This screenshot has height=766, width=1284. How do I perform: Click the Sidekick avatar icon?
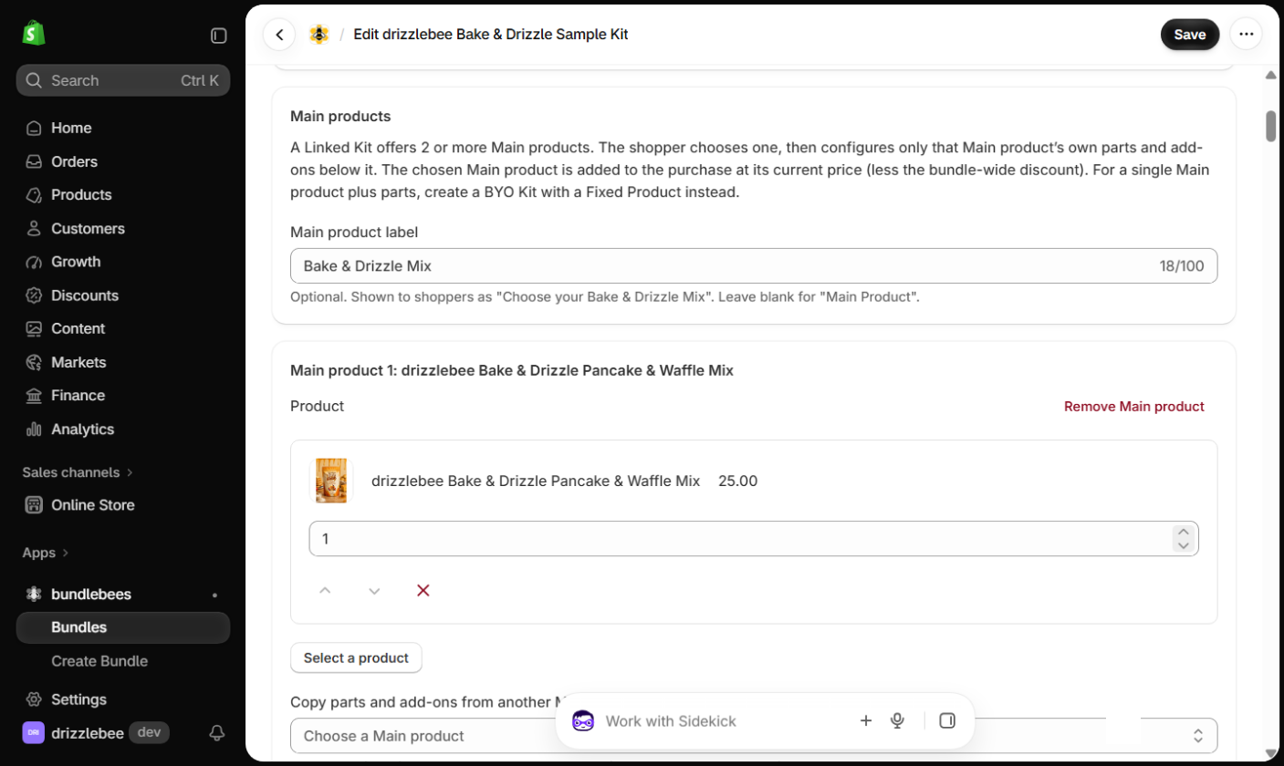583,721
